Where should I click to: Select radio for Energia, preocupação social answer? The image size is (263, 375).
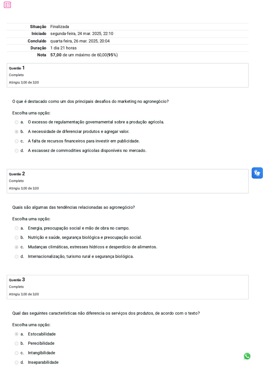pyautogui.click(x=17, y=228)
